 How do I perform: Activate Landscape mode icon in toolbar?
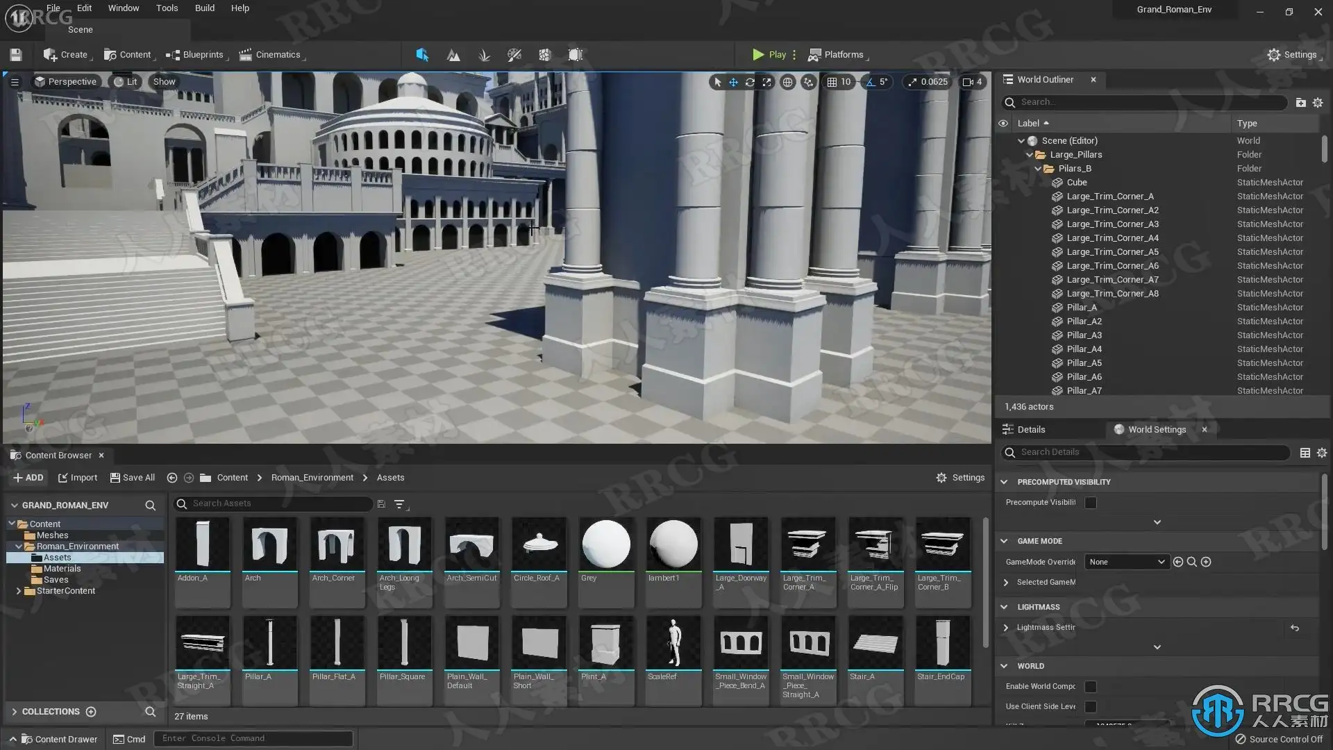click(x=453, y=55)
